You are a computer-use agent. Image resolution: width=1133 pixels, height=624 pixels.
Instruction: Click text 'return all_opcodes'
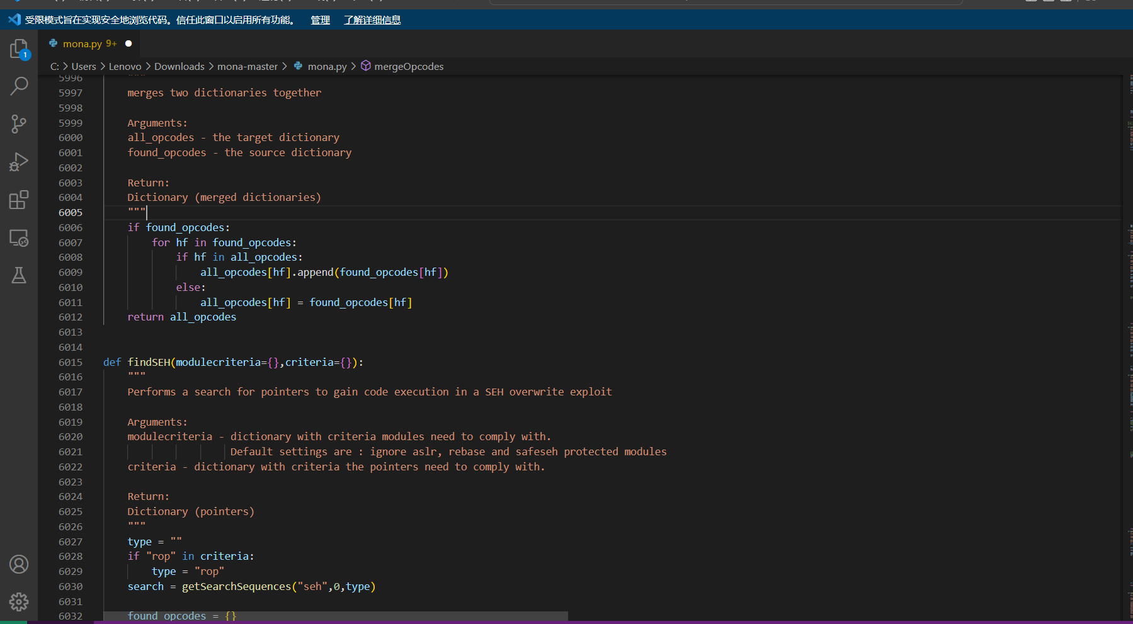(182, 317)
